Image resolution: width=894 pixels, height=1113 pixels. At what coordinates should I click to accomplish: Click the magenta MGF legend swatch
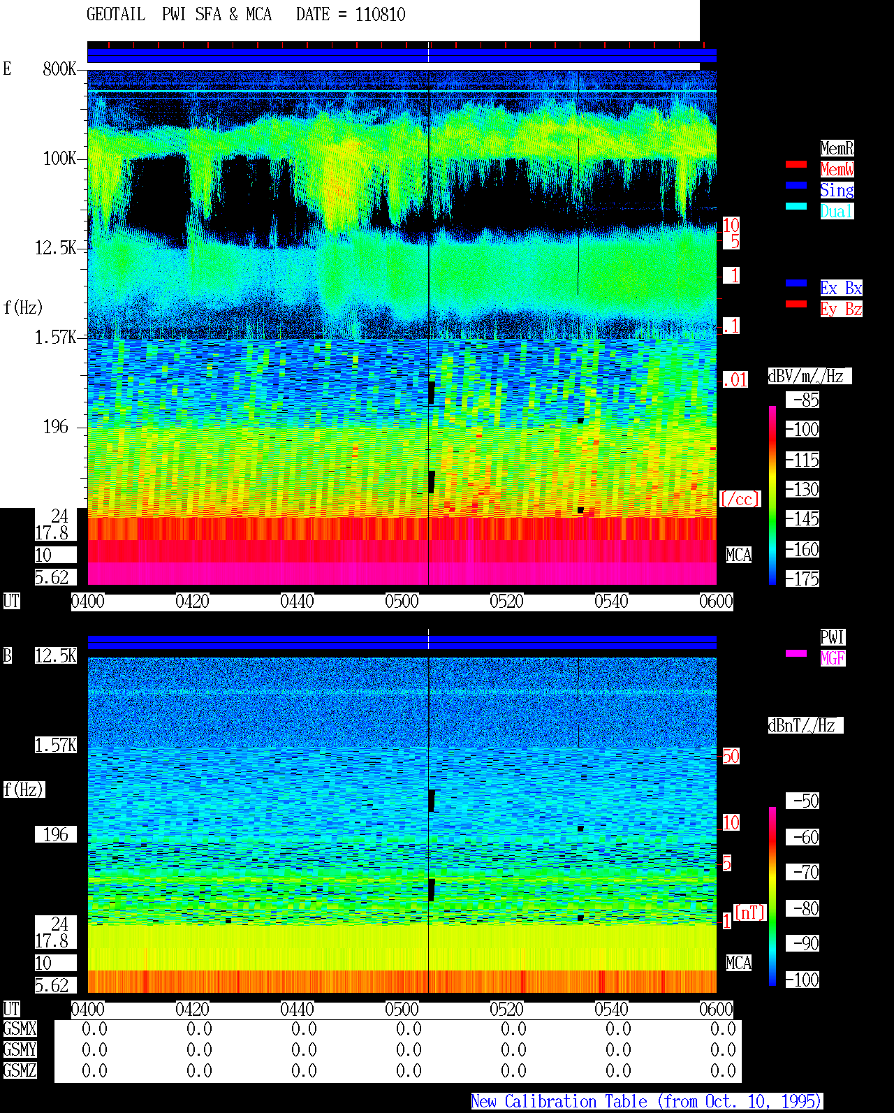(796, 653)
